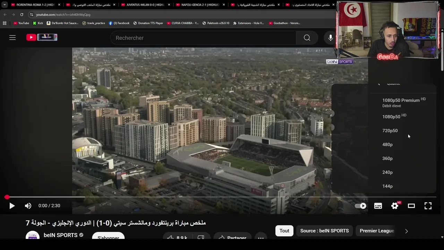Enter fullscreen mode

[428, 206]
